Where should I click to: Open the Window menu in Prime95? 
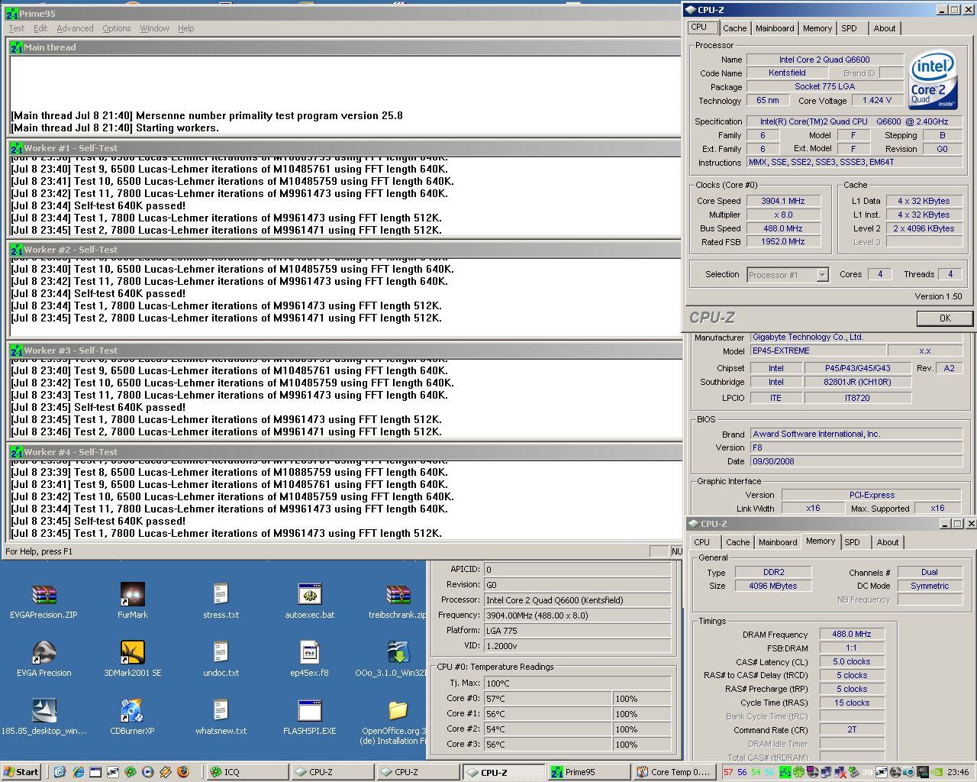(x=154, y=28)
